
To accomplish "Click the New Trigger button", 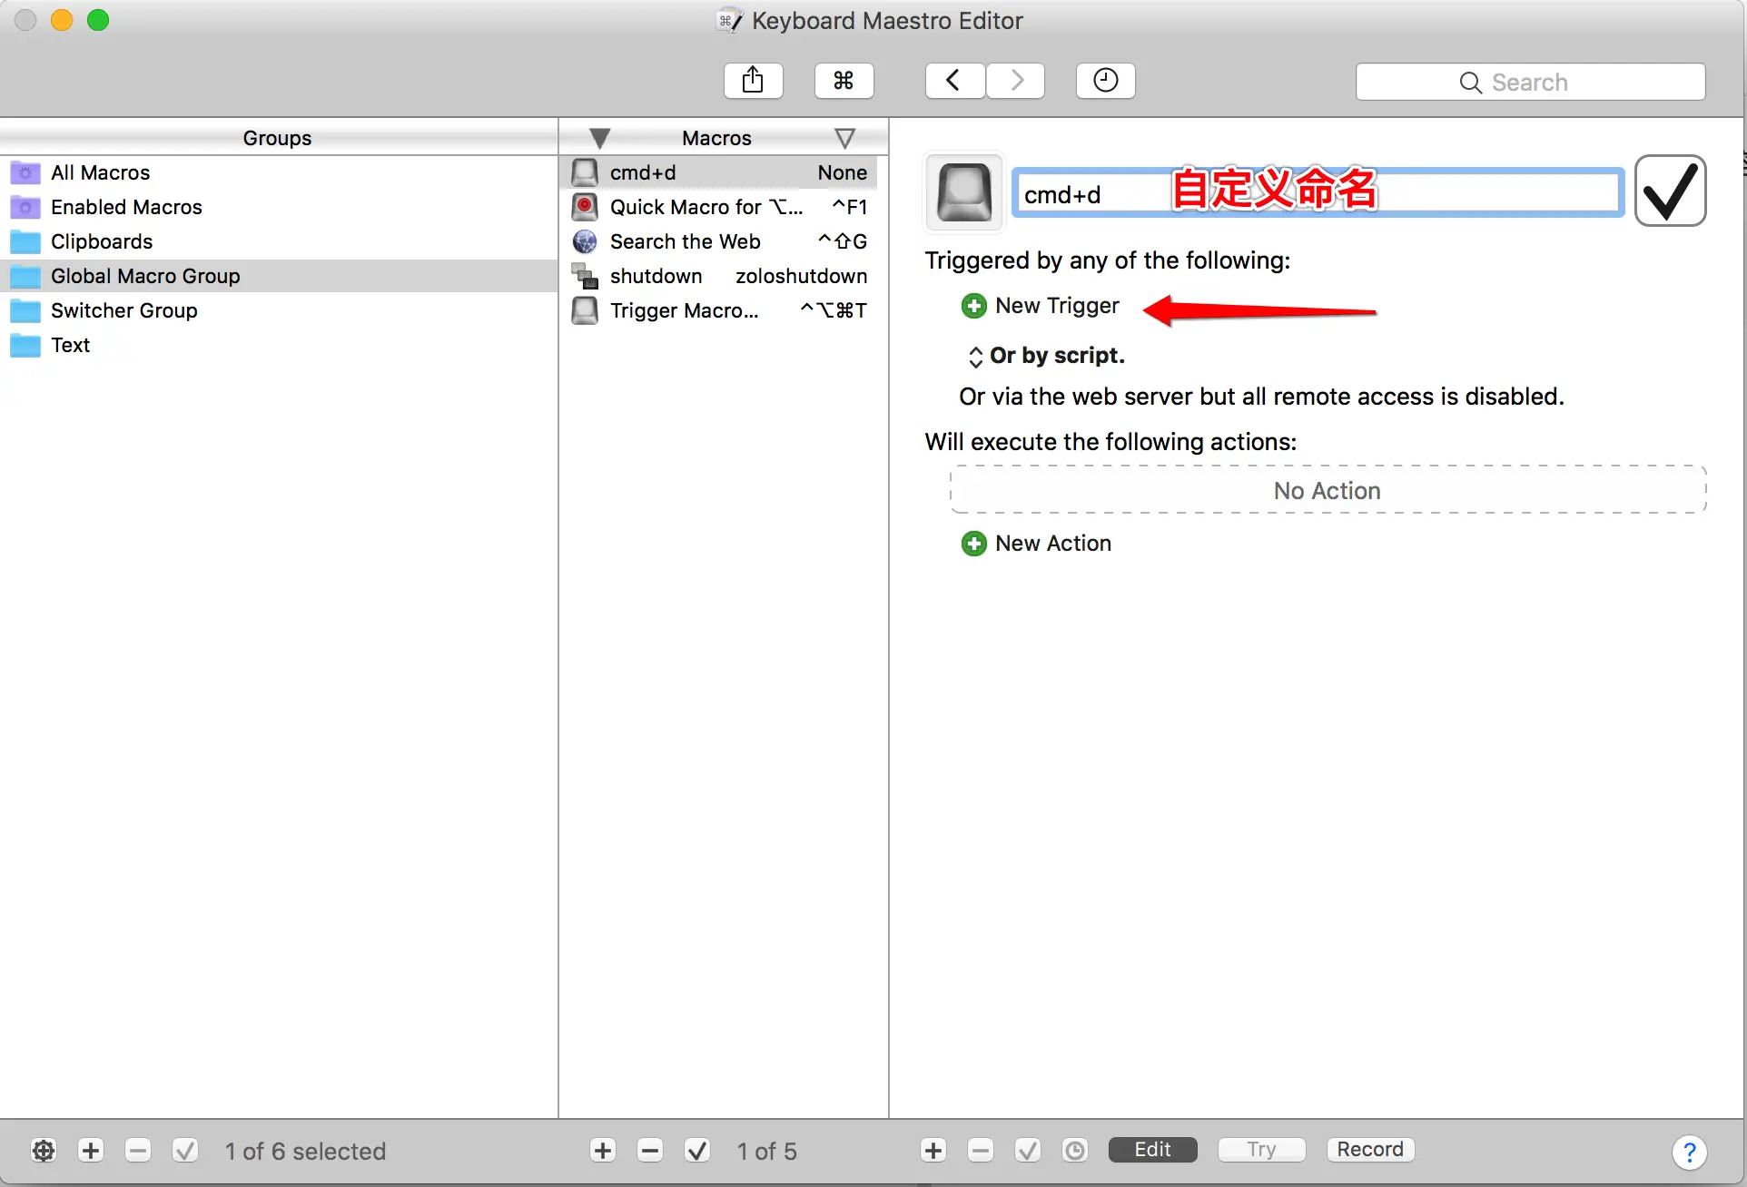I will point(1041,306).
